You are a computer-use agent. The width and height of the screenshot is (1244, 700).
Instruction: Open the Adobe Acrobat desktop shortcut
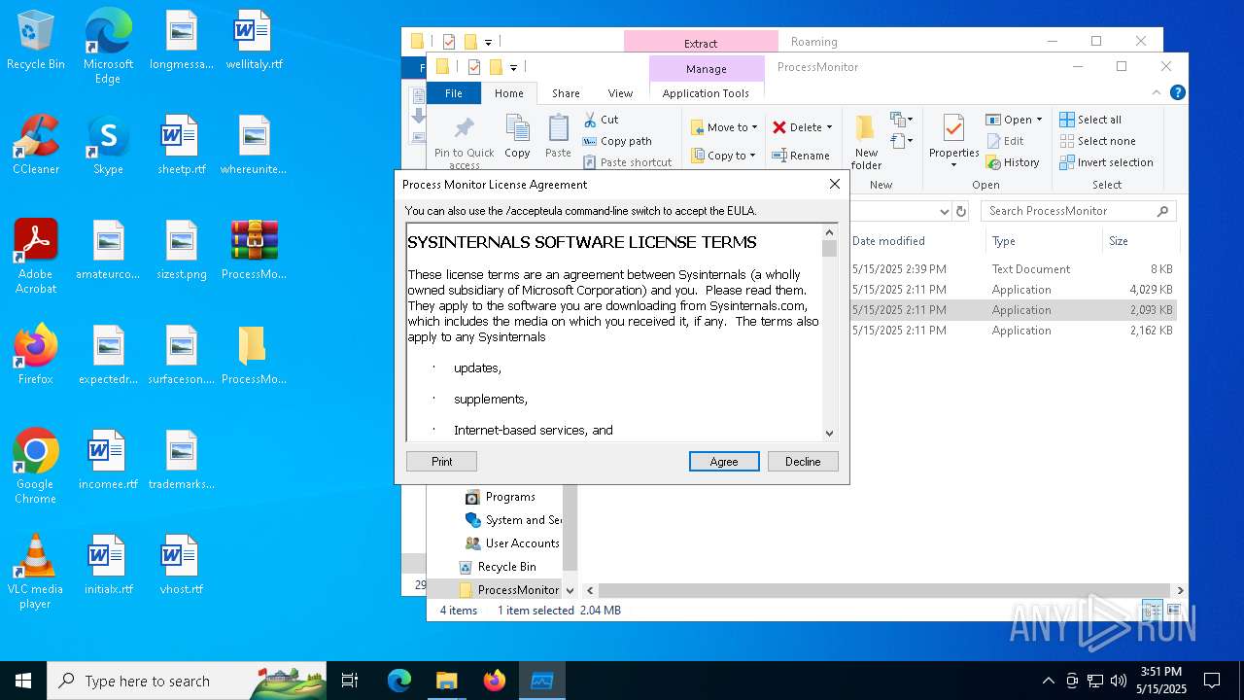tap(36, 256)
